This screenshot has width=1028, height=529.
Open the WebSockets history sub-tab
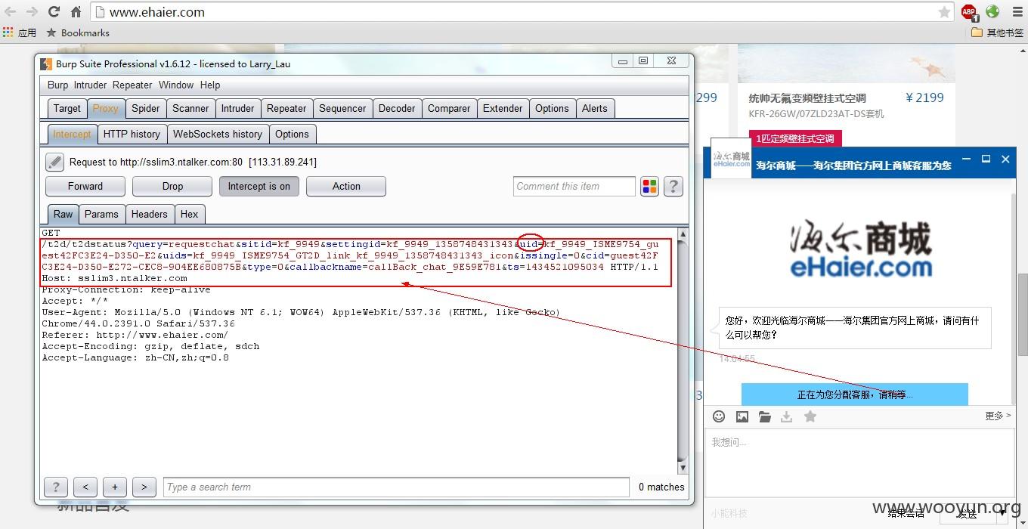point(218,135)
